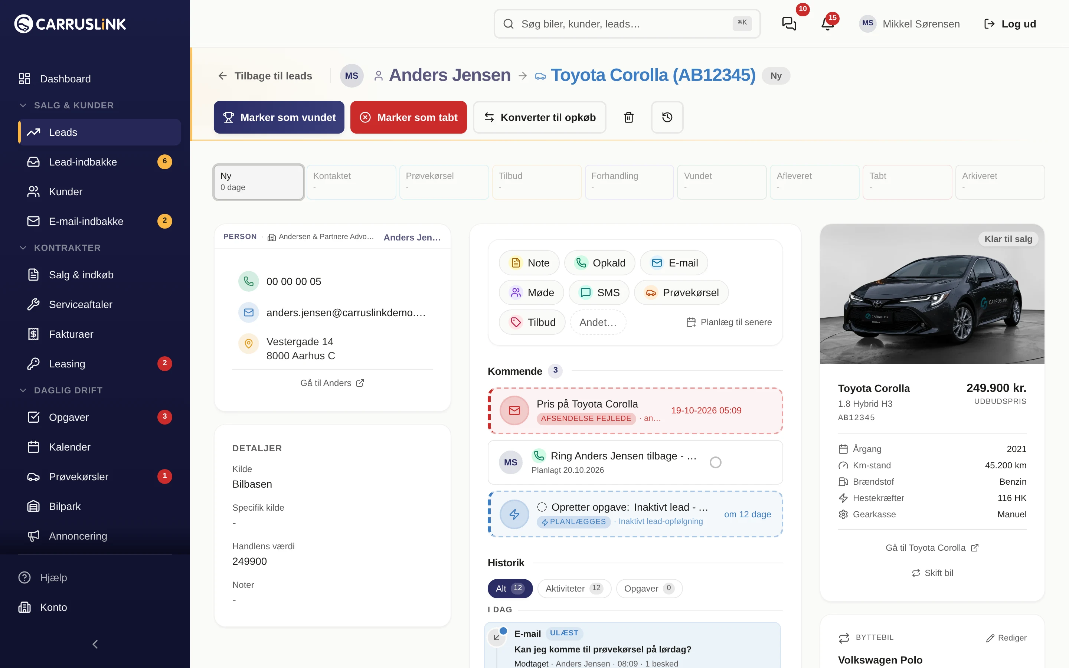Click Planlæg til senere
Screen dimensions: 1069x668
[728, 322]
